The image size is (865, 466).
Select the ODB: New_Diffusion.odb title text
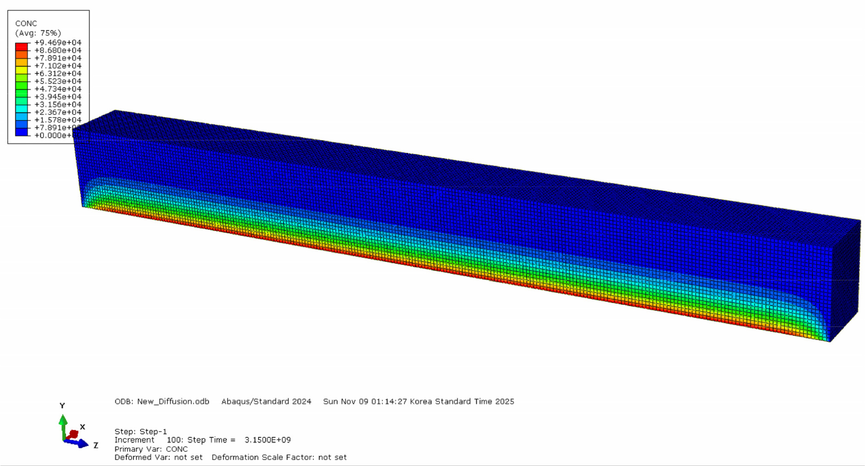[162, 401]
